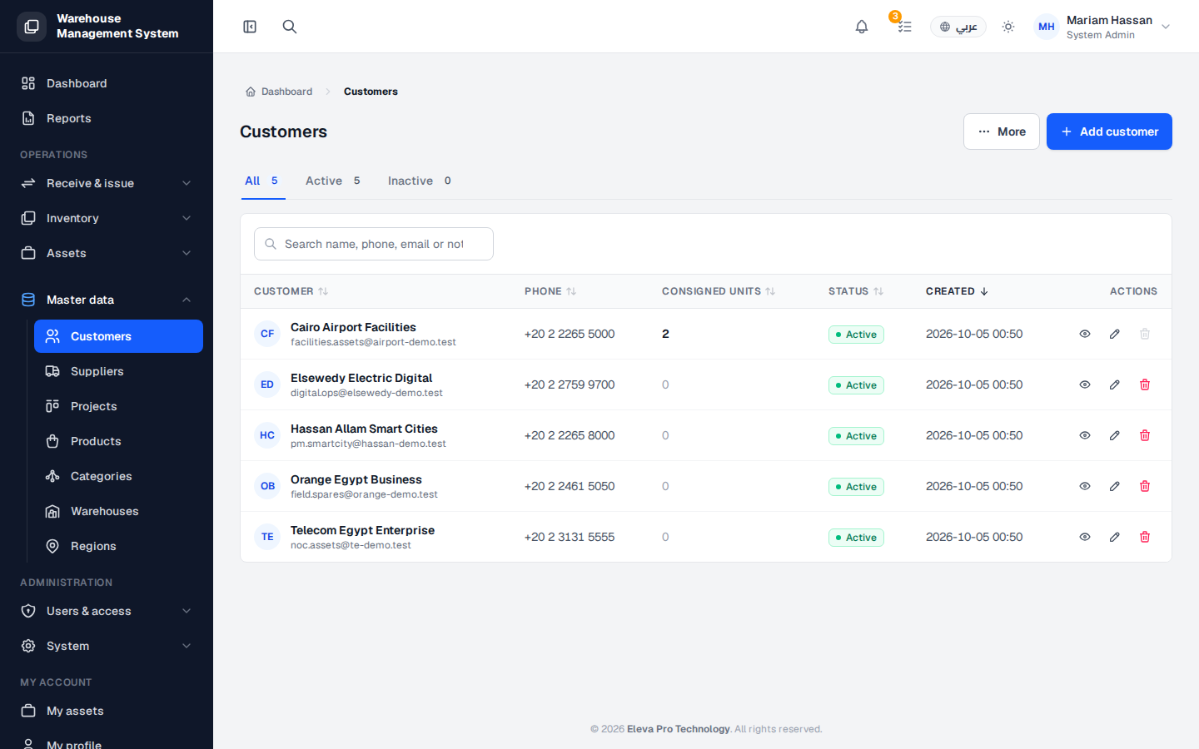Open Reports from sidebar
Screen dimensions: 1199x749
tap(107, 118)
